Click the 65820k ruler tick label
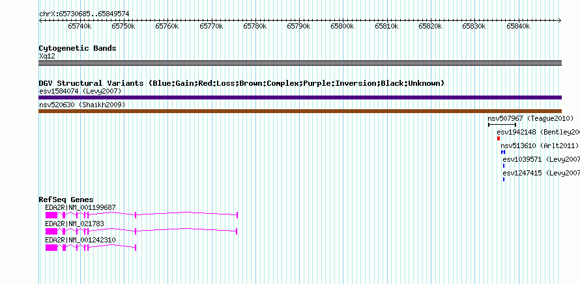The height and width of the screenshot is (284, 580). [x=430, y=26]
